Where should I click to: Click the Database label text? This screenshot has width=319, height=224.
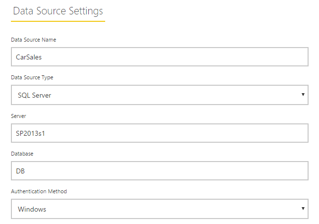(22, 154)
